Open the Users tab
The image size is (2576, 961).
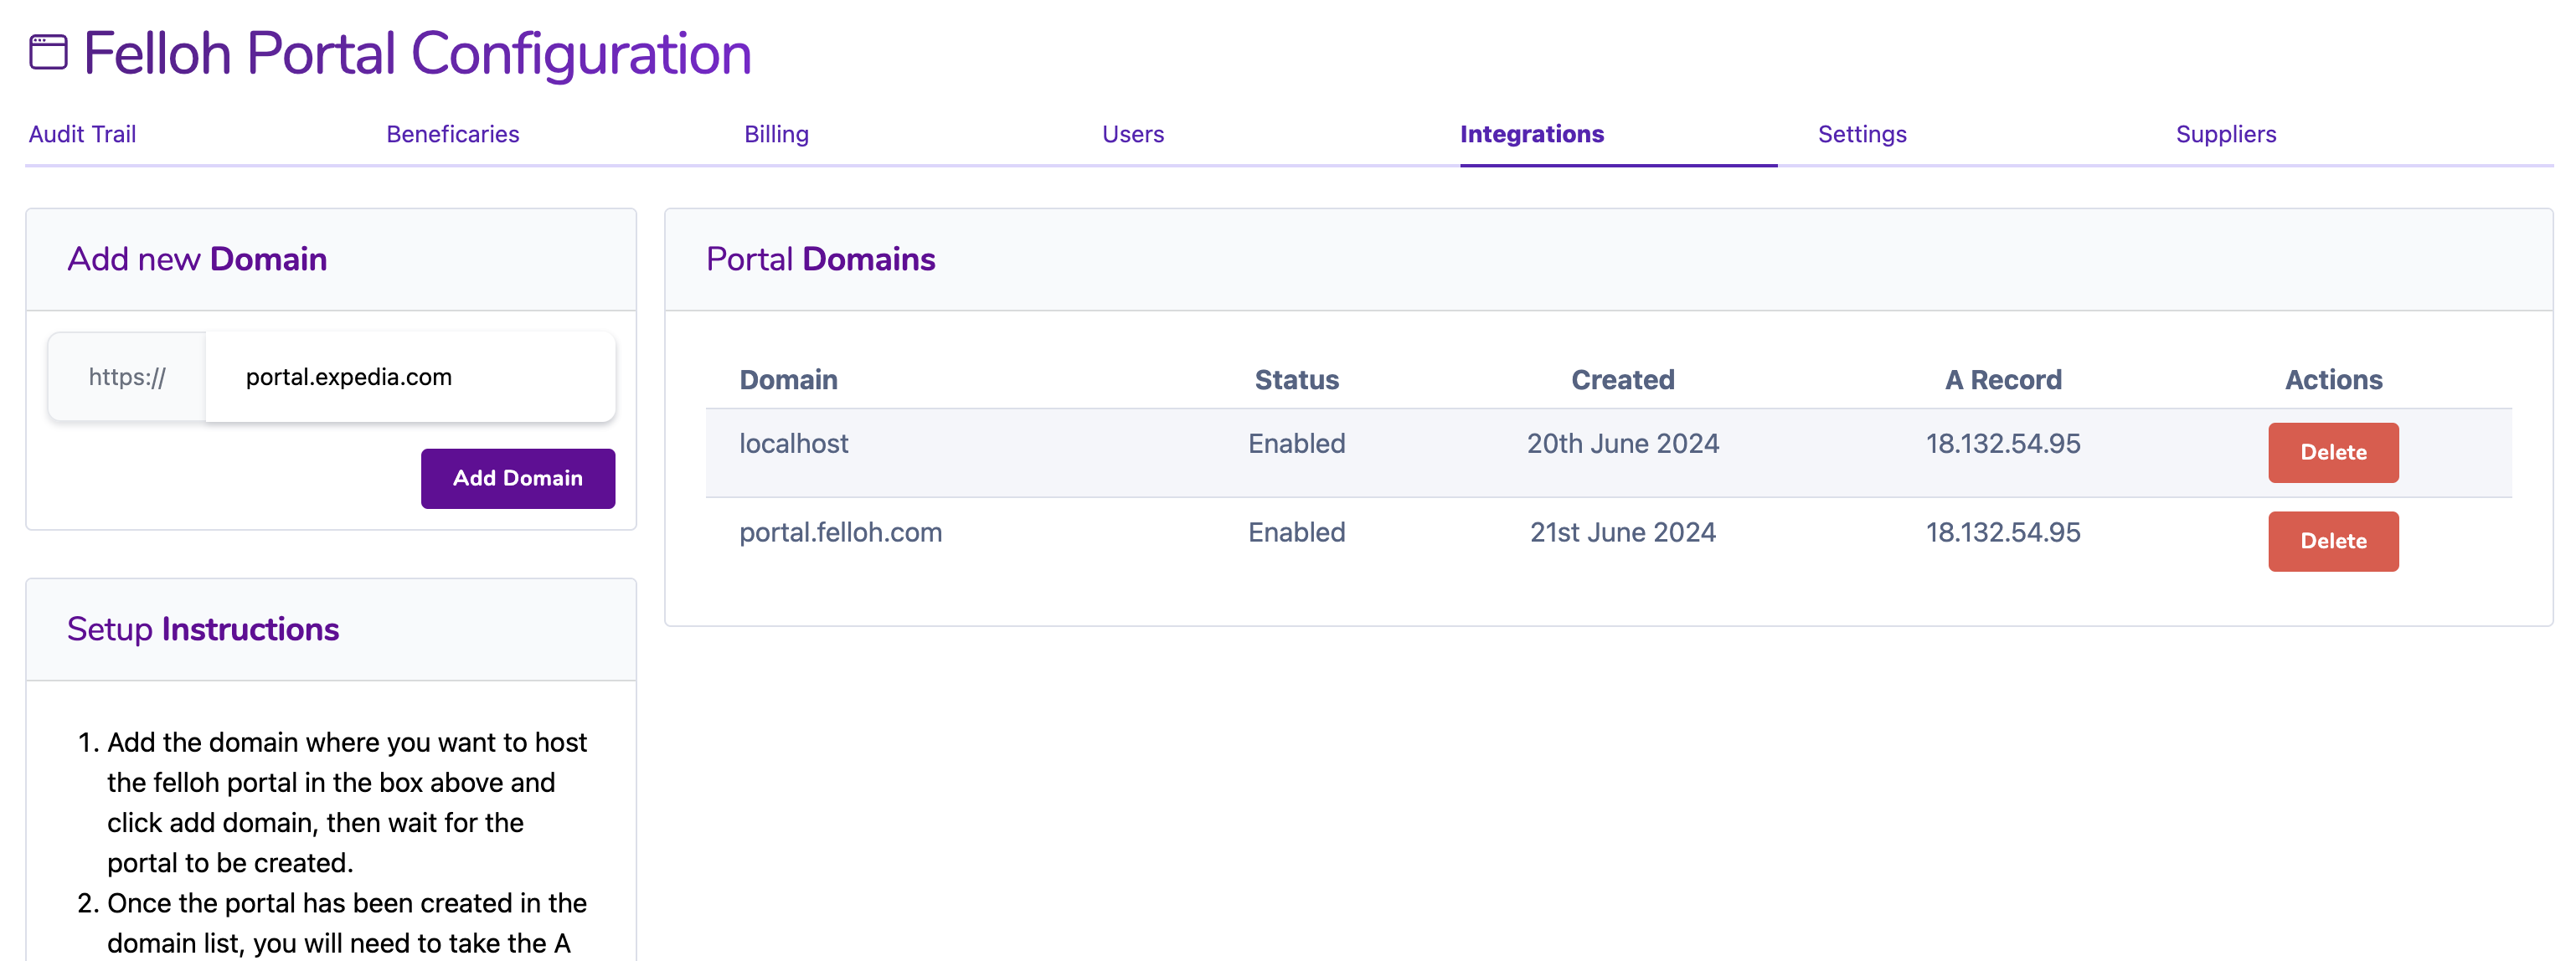(1133, 134)
